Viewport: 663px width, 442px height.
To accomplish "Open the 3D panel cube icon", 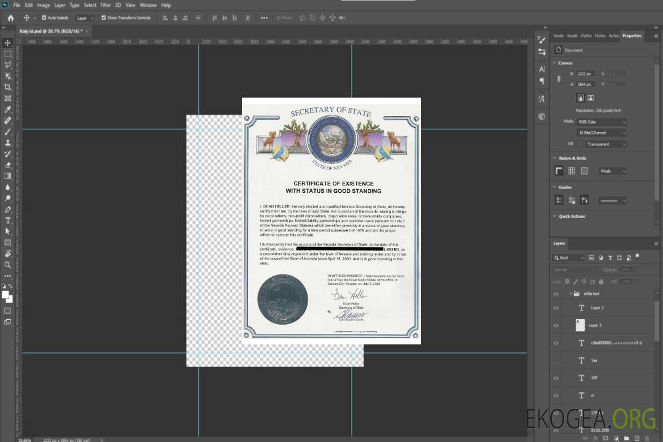I will coord(541,116).
